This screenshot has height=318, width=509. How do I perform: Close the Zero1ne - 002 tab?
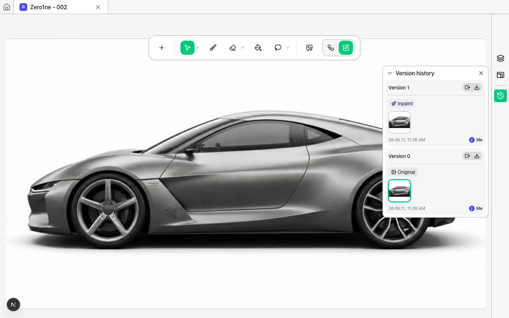pyautogui.click(x=98, y=7)
